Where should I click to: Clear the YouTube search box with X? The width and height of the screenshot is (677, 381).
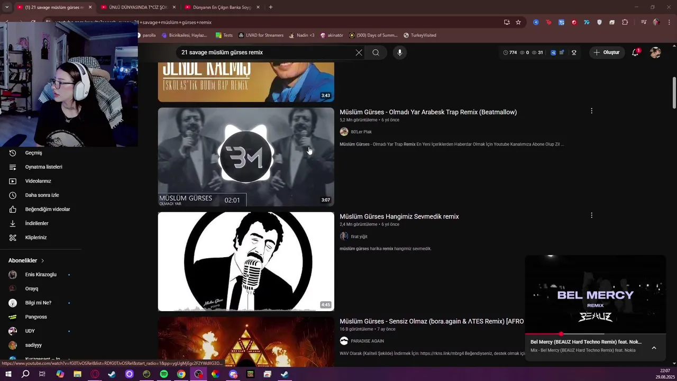pyautogui.click(x=359, y=52)
